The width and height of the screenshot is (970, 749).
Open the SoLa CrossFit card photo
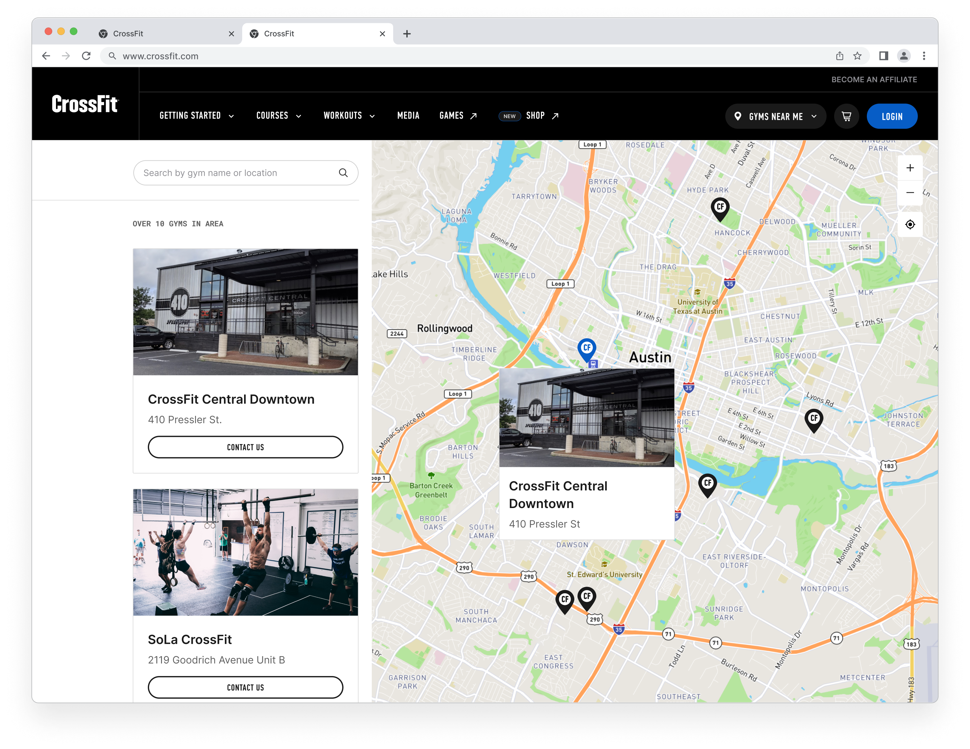[246, 552]
